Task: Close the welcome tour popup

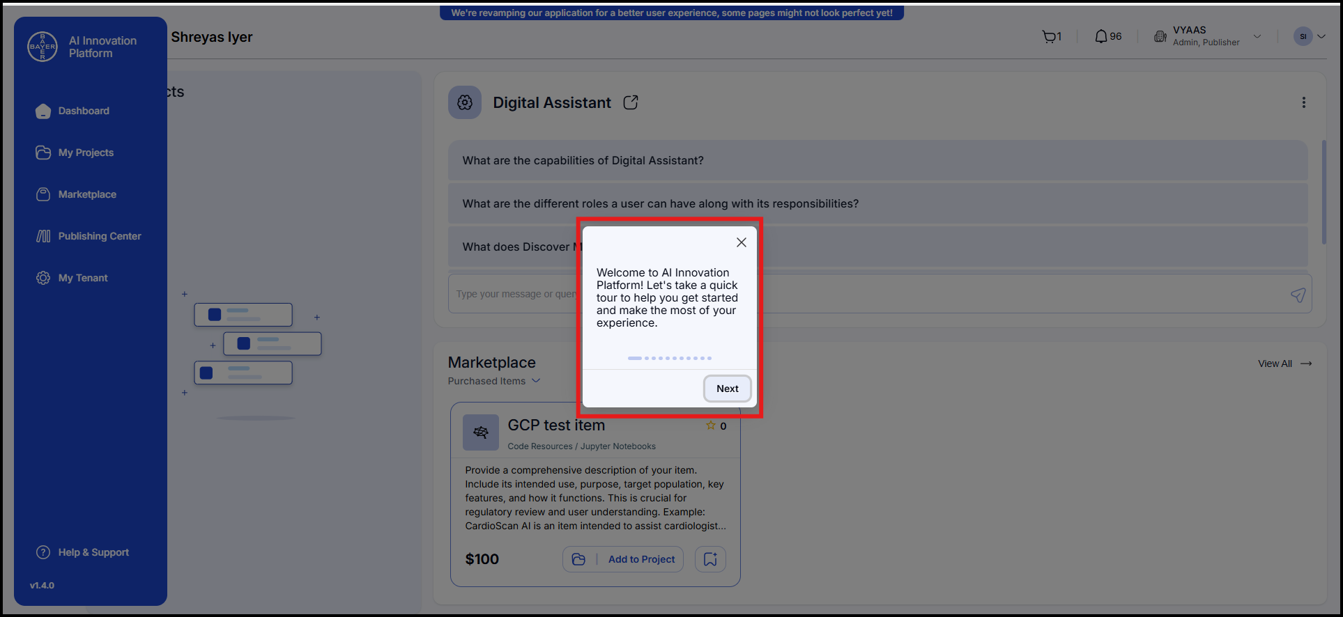Action: 742,242
